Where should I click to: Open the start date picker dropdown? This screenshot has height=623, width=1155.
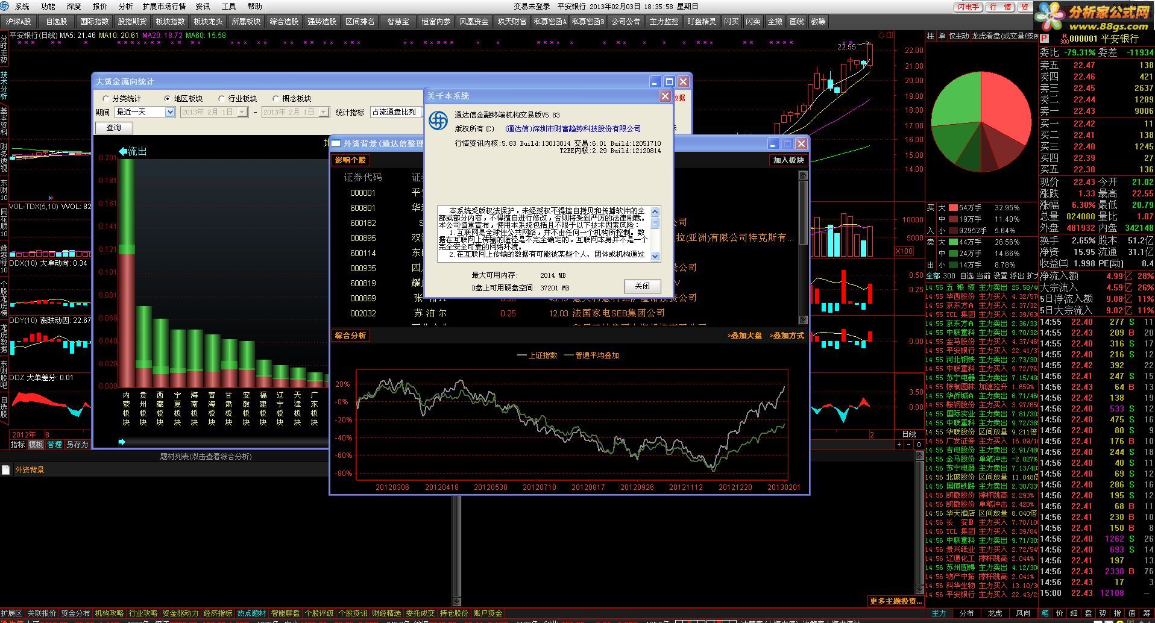coord(242,112)
